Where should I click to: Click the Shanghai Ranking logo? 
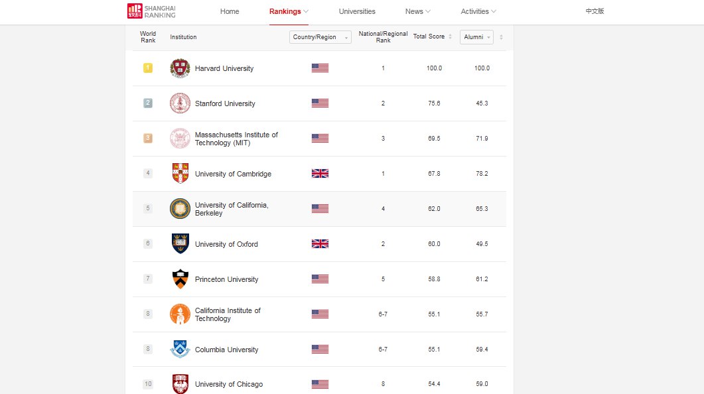click(x=151, y=11)
